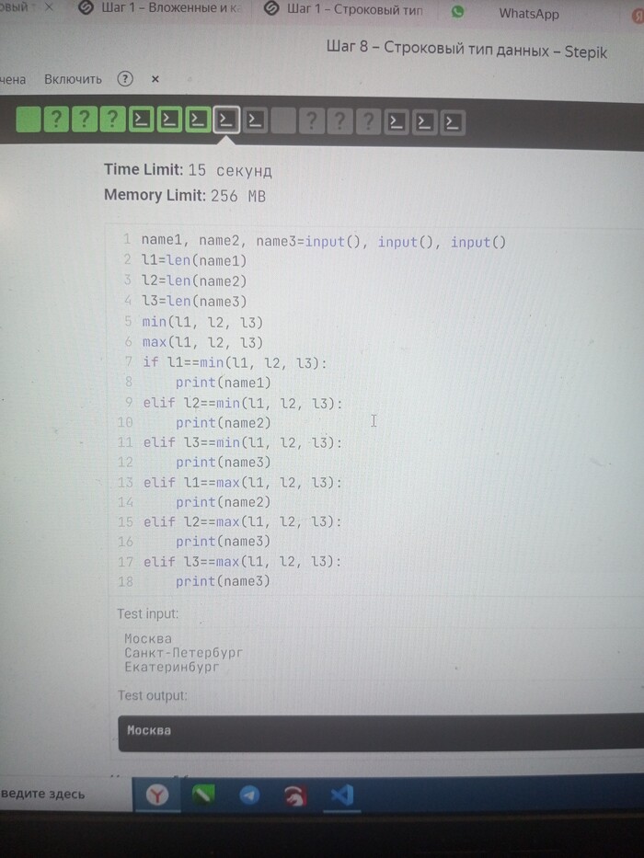This screenshot has width=644, height=858.
Task: Click 'print(name2)' on line 10
Action: coord(224,422)
